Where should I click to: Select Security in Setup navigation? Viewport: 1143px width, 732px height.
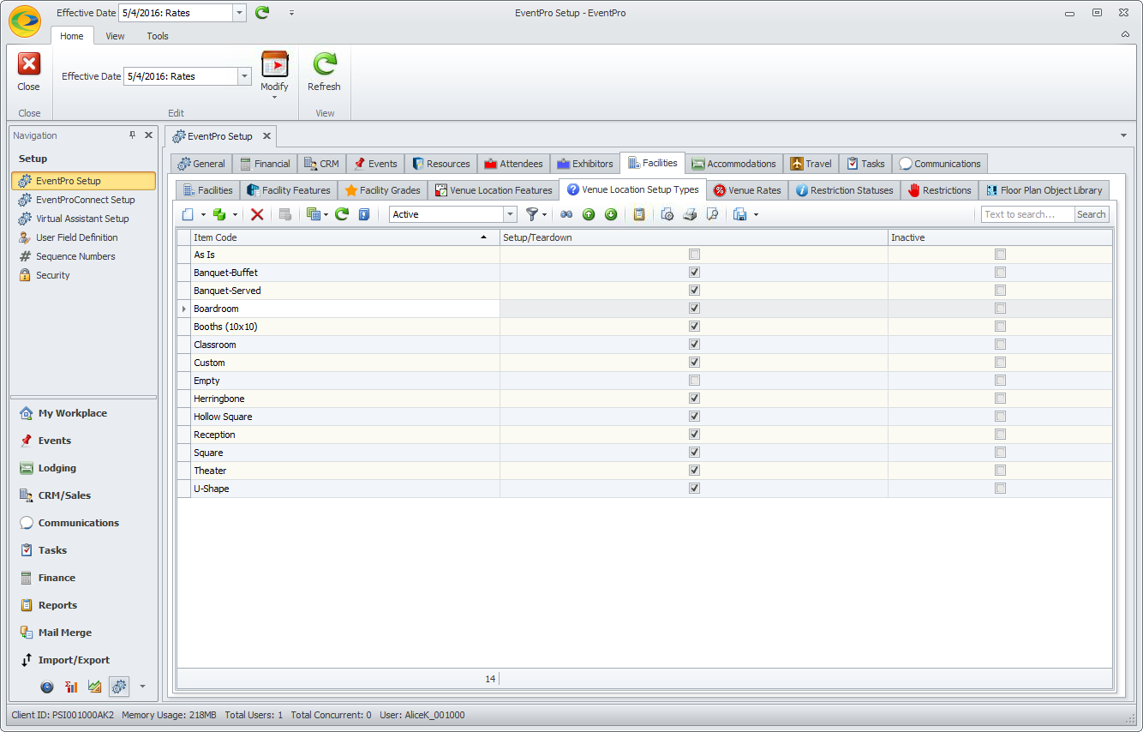click(x=53, y=275)
